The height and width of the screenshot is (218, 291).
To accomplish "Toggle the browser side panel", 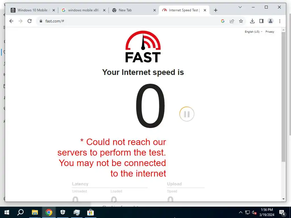I will point(261,21).
